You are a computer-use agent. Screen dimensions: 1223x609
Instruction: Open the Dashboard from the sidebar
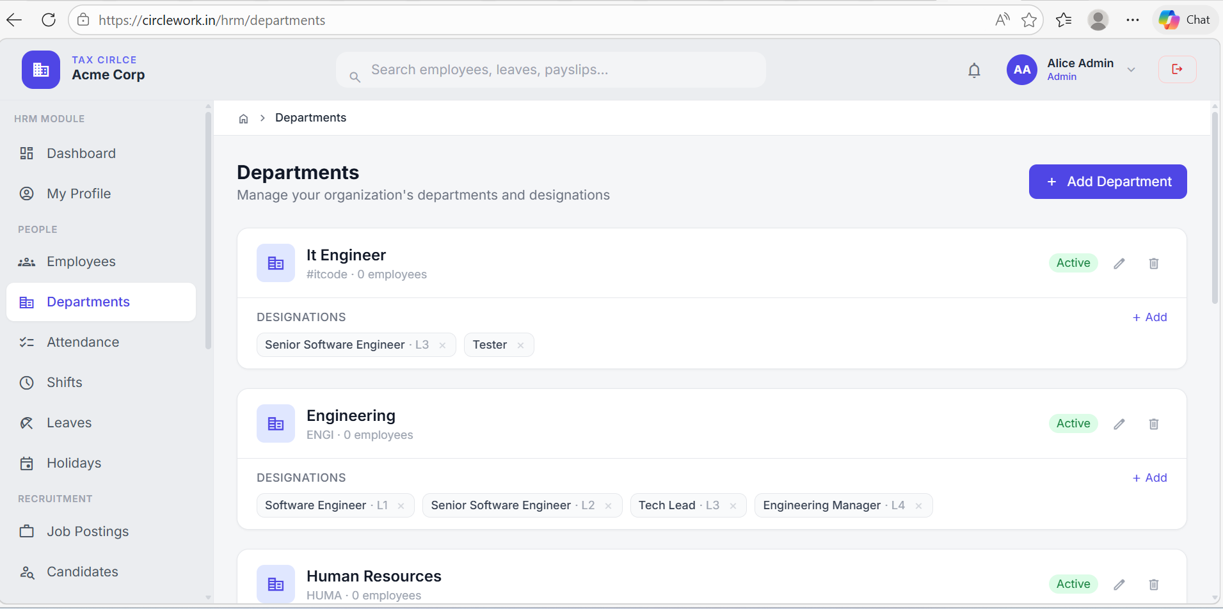click(81, 153)
